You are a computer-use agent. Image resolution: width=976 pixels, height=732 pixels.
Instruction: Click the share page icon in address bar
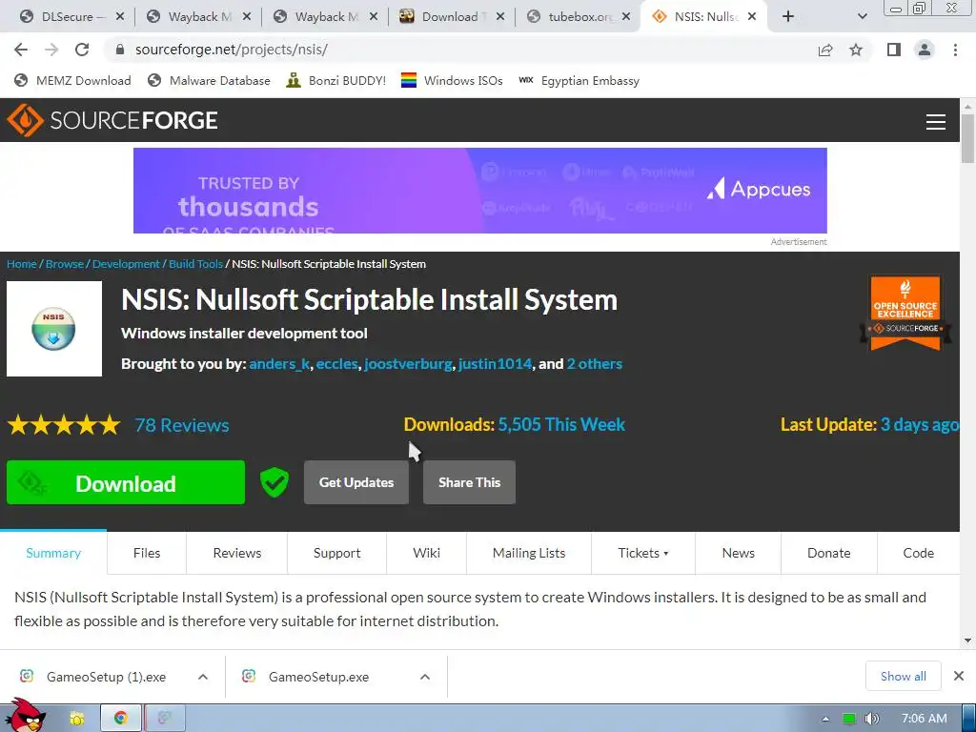[825, 50]
